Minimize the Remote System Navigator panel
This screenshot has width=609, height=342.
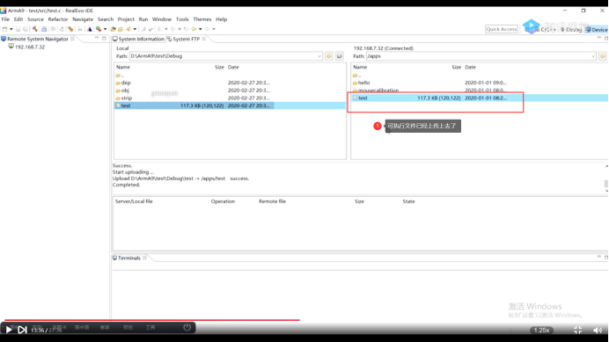97,39
